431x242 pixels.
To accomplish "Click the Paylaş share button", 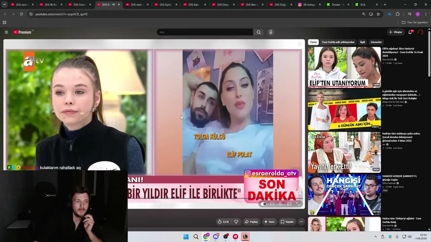I will 251,222.
